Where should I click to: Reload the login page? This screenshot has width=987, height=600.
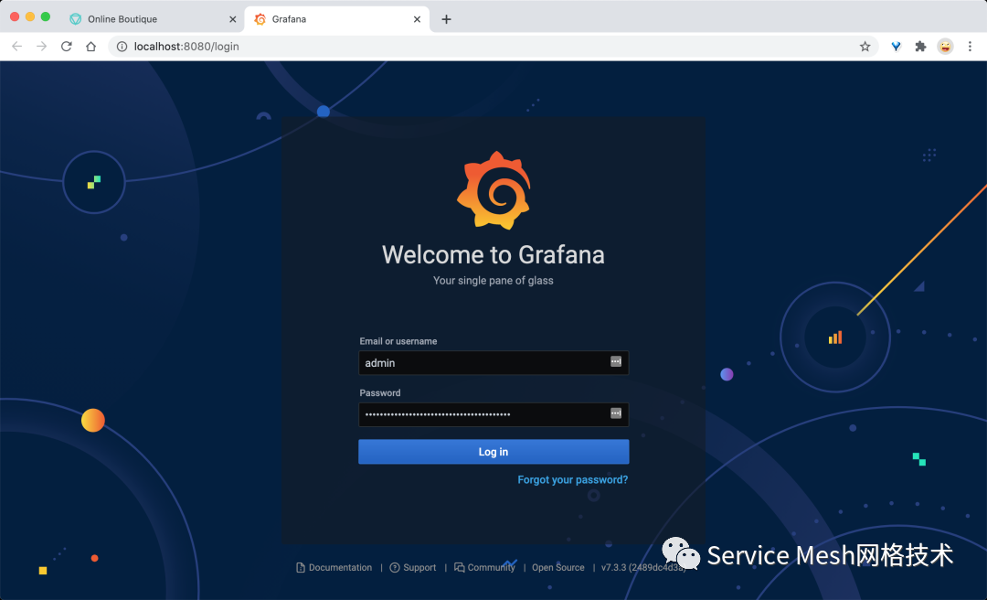tap(66, 46)
